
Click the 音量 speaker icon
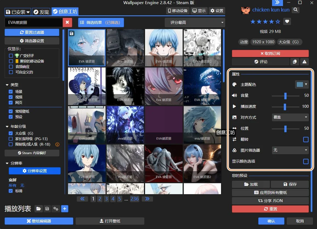[234, 95]
